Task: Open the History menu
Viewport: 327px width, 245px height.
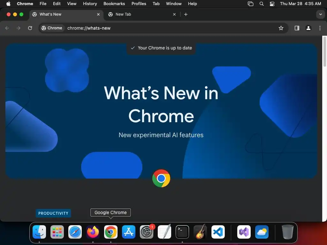Action: (x=90, y=4)
